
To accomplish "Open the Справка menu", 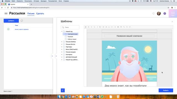I will [66, 1].
